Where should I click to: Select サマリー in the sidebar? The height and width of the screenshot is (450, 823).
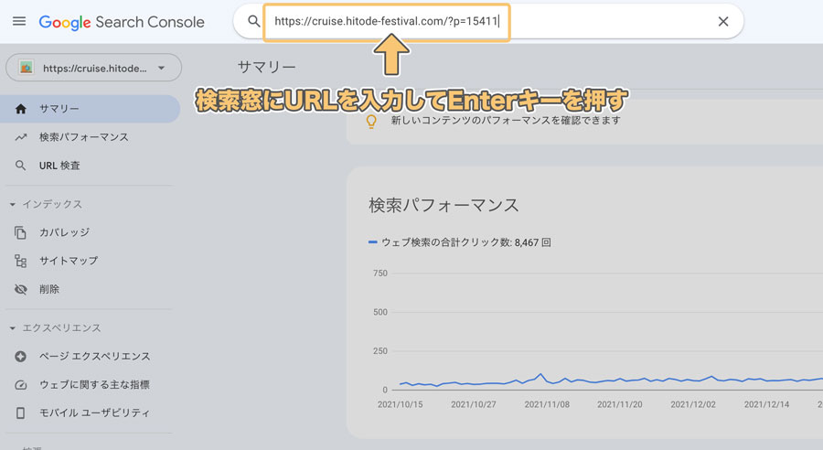[x=90, y=109]
